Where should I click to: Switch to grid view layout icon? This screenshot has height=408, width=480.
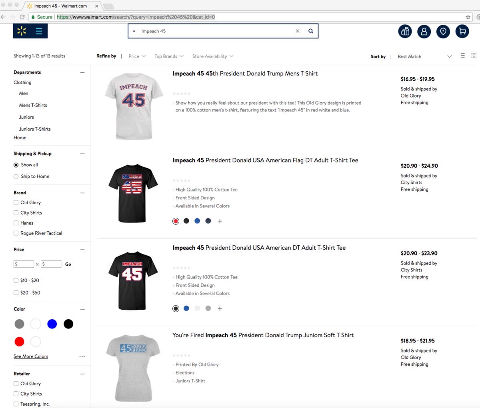tap(474, 56)
